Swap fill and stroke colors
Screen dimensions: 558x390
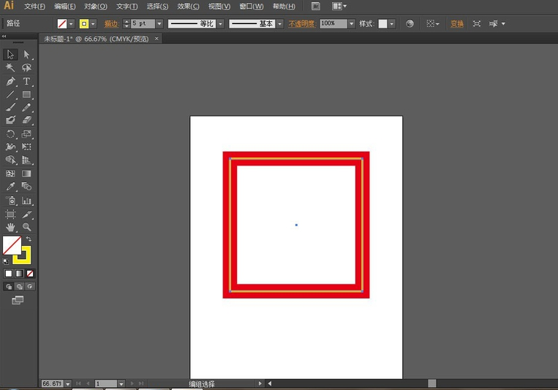pos(29,239)
